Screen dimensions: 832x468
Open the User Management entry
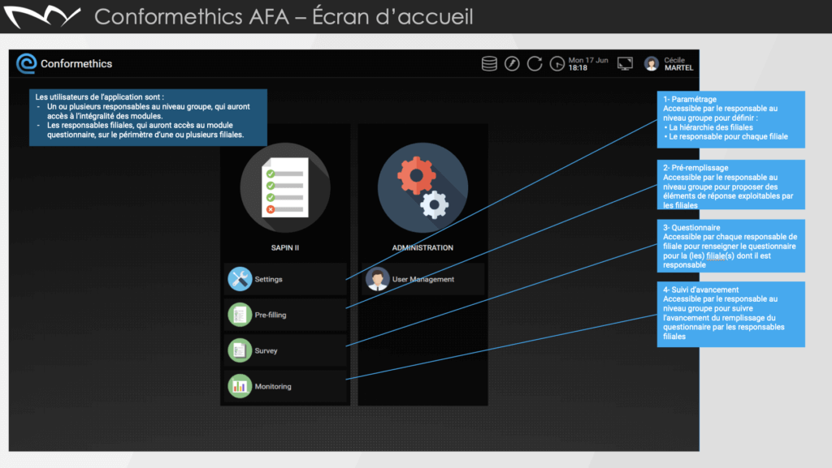click(x=422, y=279)
